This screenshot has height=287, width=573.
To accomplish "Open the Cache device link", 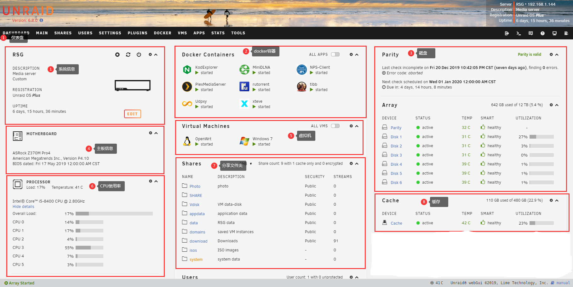I will coord(396,223).
